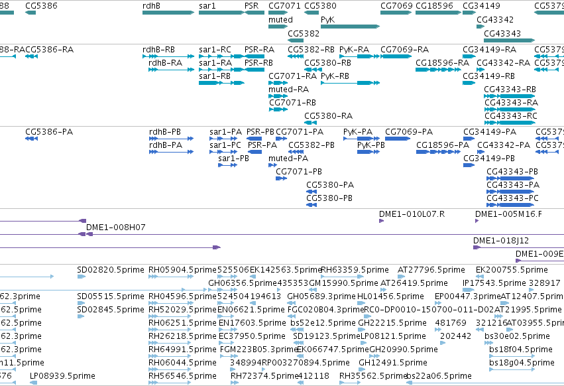Click protein CG5380-PB
Image resolution: width=564 pixels, height=386 pixels.
329,198
